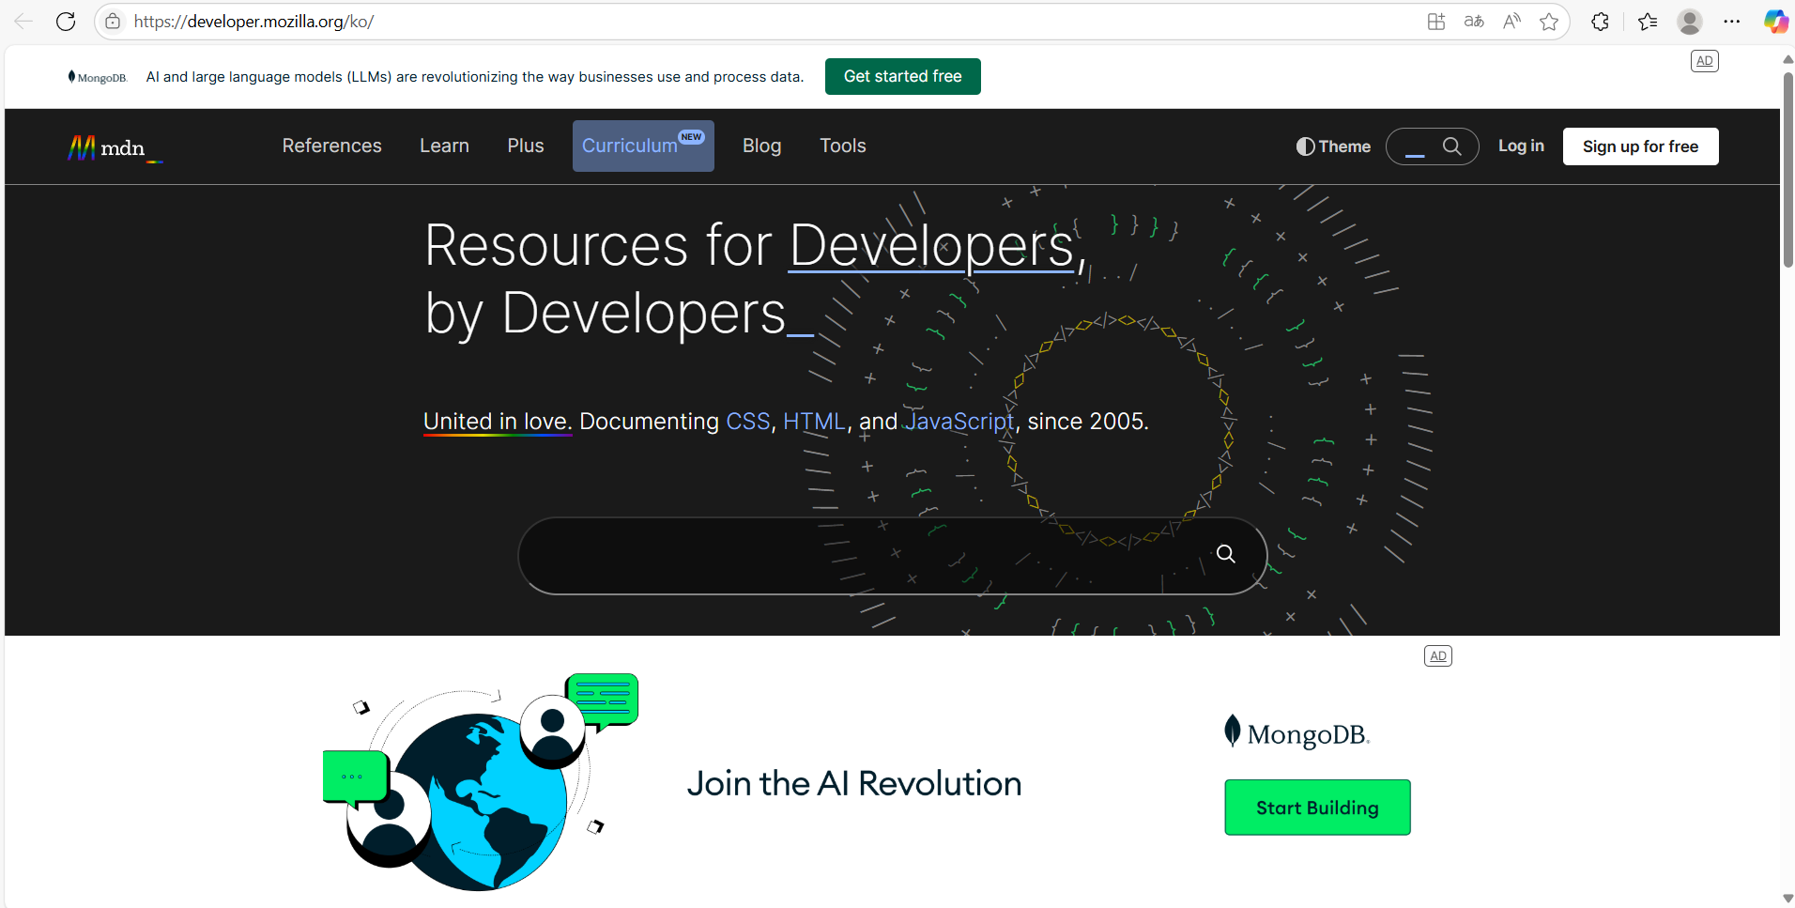Click the translate page icon
This screenshot has width=1795, height=908.
coord(1474,22)
